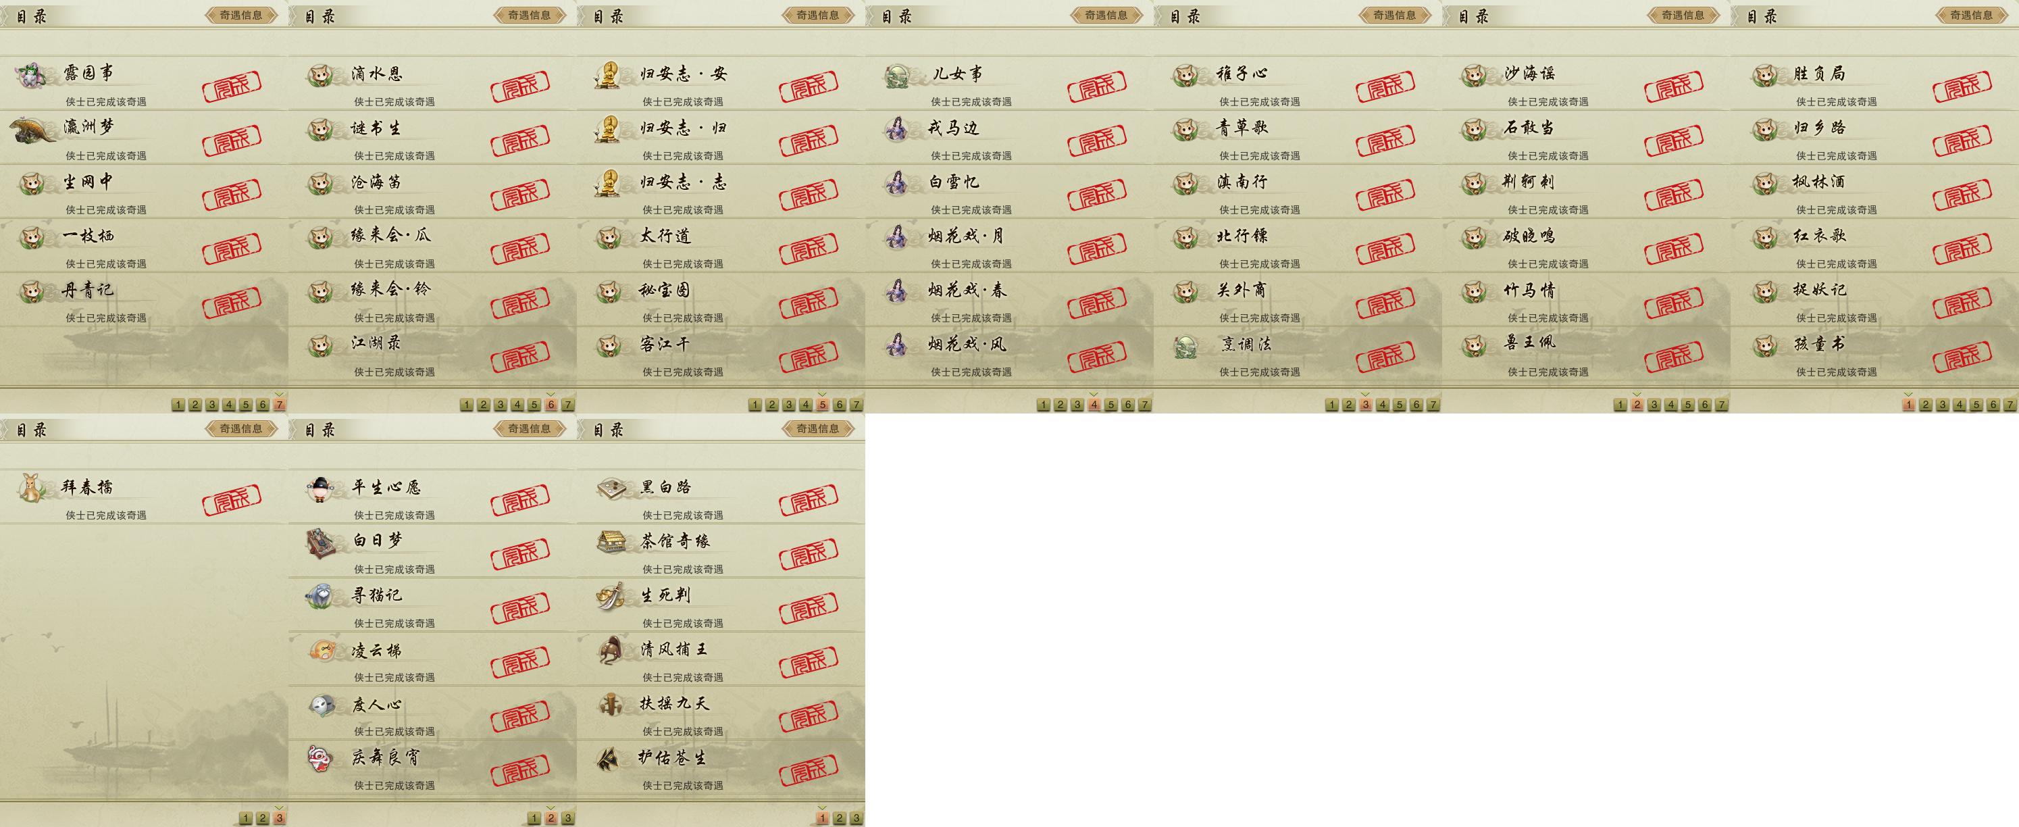The width and height of the screenshot is (2019, 827).
Task: Select the doll icon beside 平生心愿
Action: tap(322, 488)
